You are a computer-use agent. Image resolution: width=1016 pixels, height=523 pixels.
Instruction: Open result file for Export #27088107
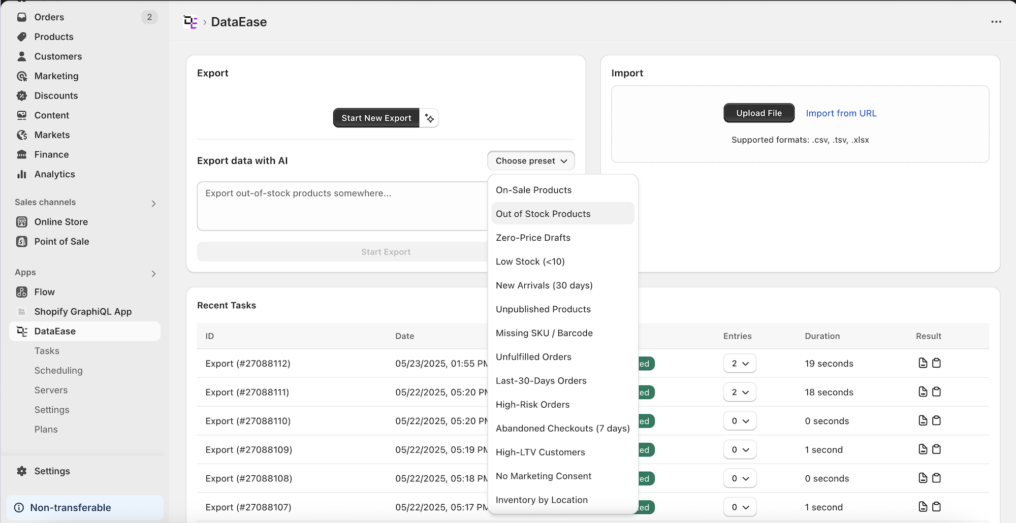(923, 507)
